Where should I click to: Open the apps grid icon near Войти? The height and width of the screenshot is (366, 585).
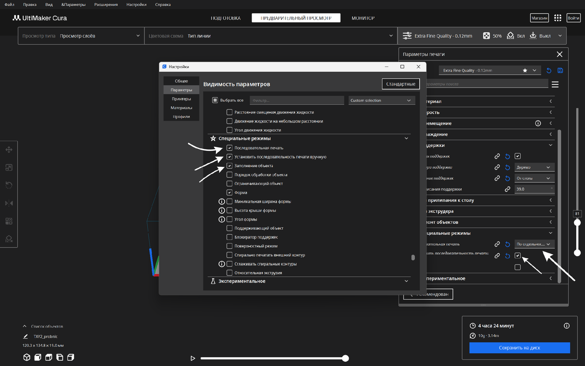[x=558, y=18]
